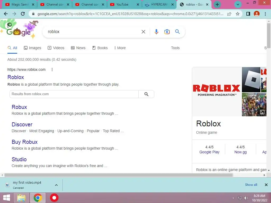Open the Google Halloween doodle logo
The height and width of the screenshot is (203, 271).
(x=19, y=29)
